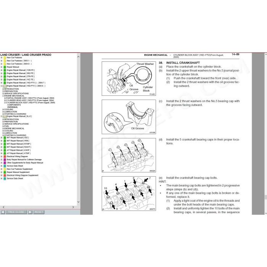Expand Engine Repair Manual 1GR-FE node
The image size is (267, 267).
(x=2, y=70)
